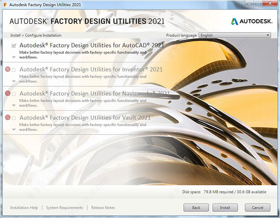Click the Autodesk logo in the header

pyautogui.click(x=252, y=21)
